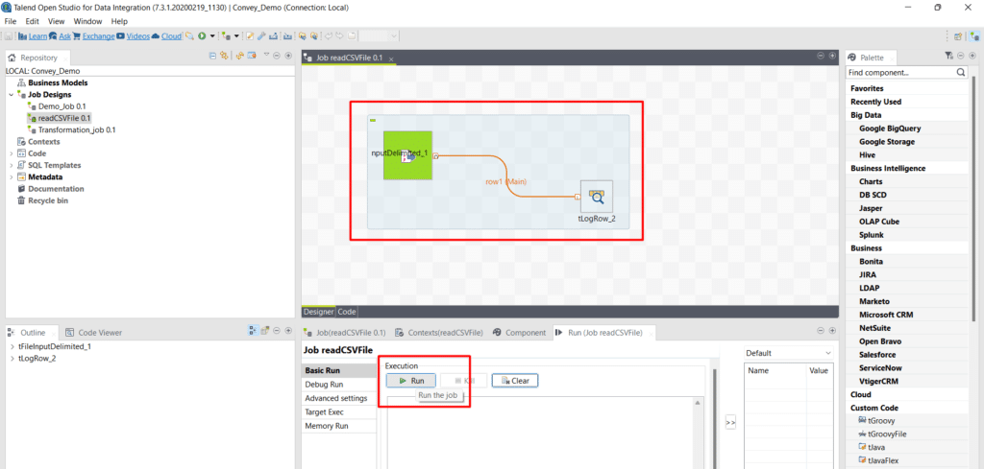The height and width of the screenshot is (469, 984).
Task: Select the Outline tab
Action: (x=34, y=333)
